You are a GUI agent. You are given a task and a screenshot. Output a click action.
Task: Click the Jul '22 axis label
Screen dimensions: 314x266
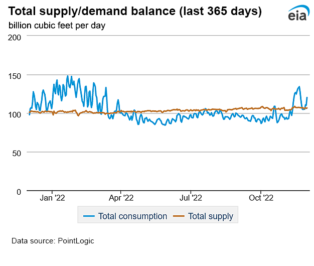point(191,198)
